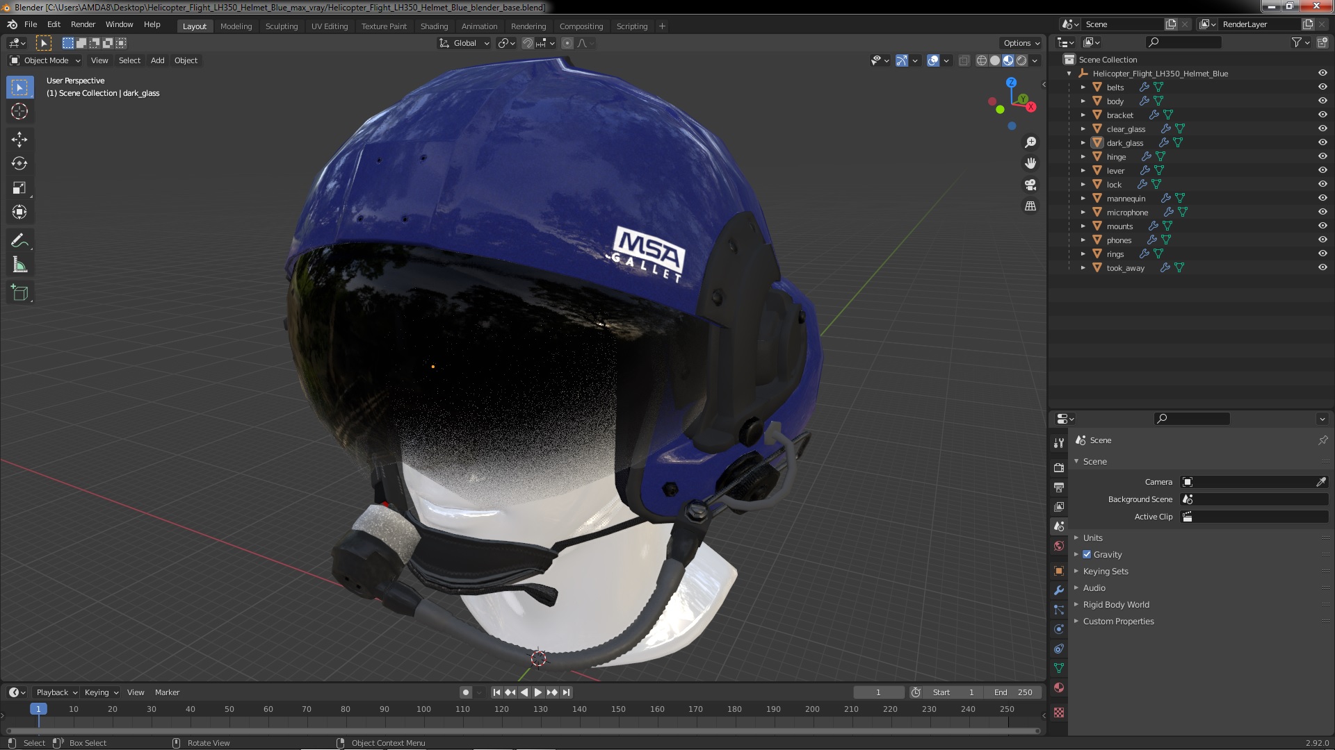Toggle camera view icon
This screenshot has height=750, width=1335.
click(x=1030, y=185)
